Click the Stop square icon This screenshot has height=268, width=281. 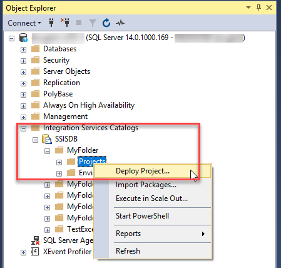click(79, 23)
